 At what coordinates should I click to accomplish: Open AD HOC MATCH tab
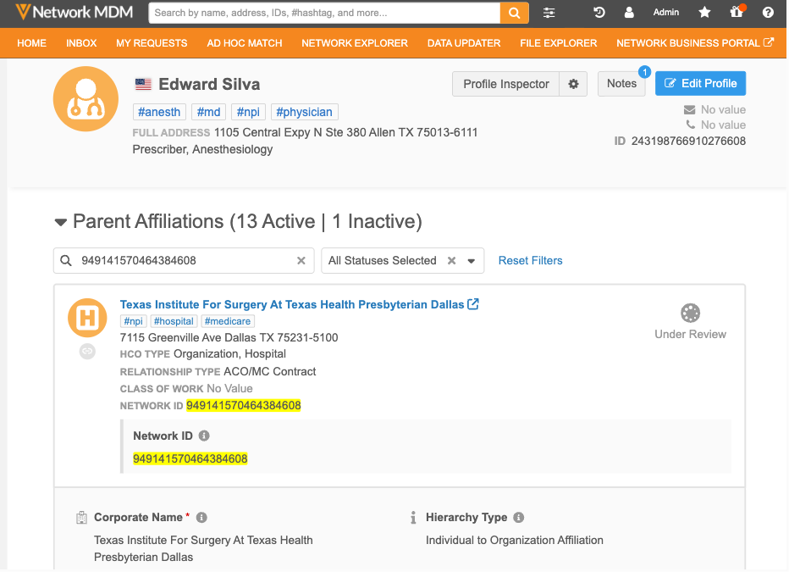(x=245, y=43)
